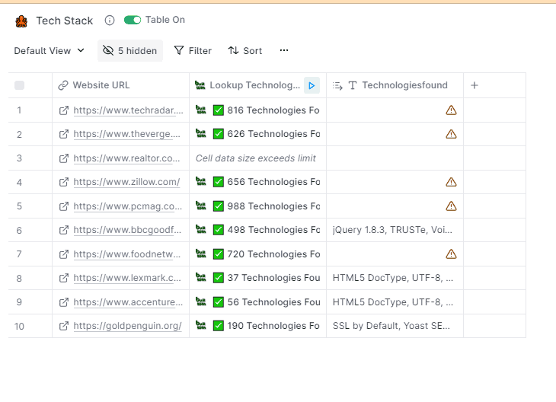This screenshot has height=402, width=556.
Task: Click the Website URL column header
Action: [x=120, y=85]
